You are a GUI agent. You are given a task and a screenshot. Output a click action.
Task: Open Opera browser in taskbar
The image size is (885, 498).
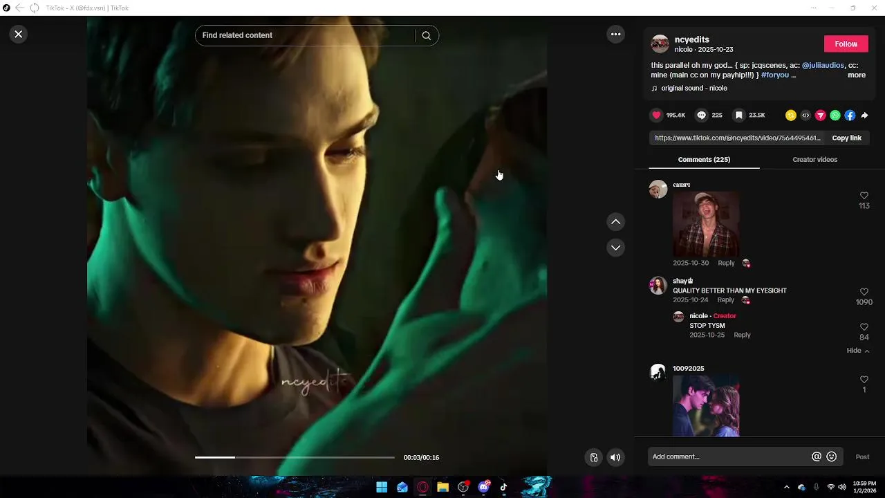point(422,487)
